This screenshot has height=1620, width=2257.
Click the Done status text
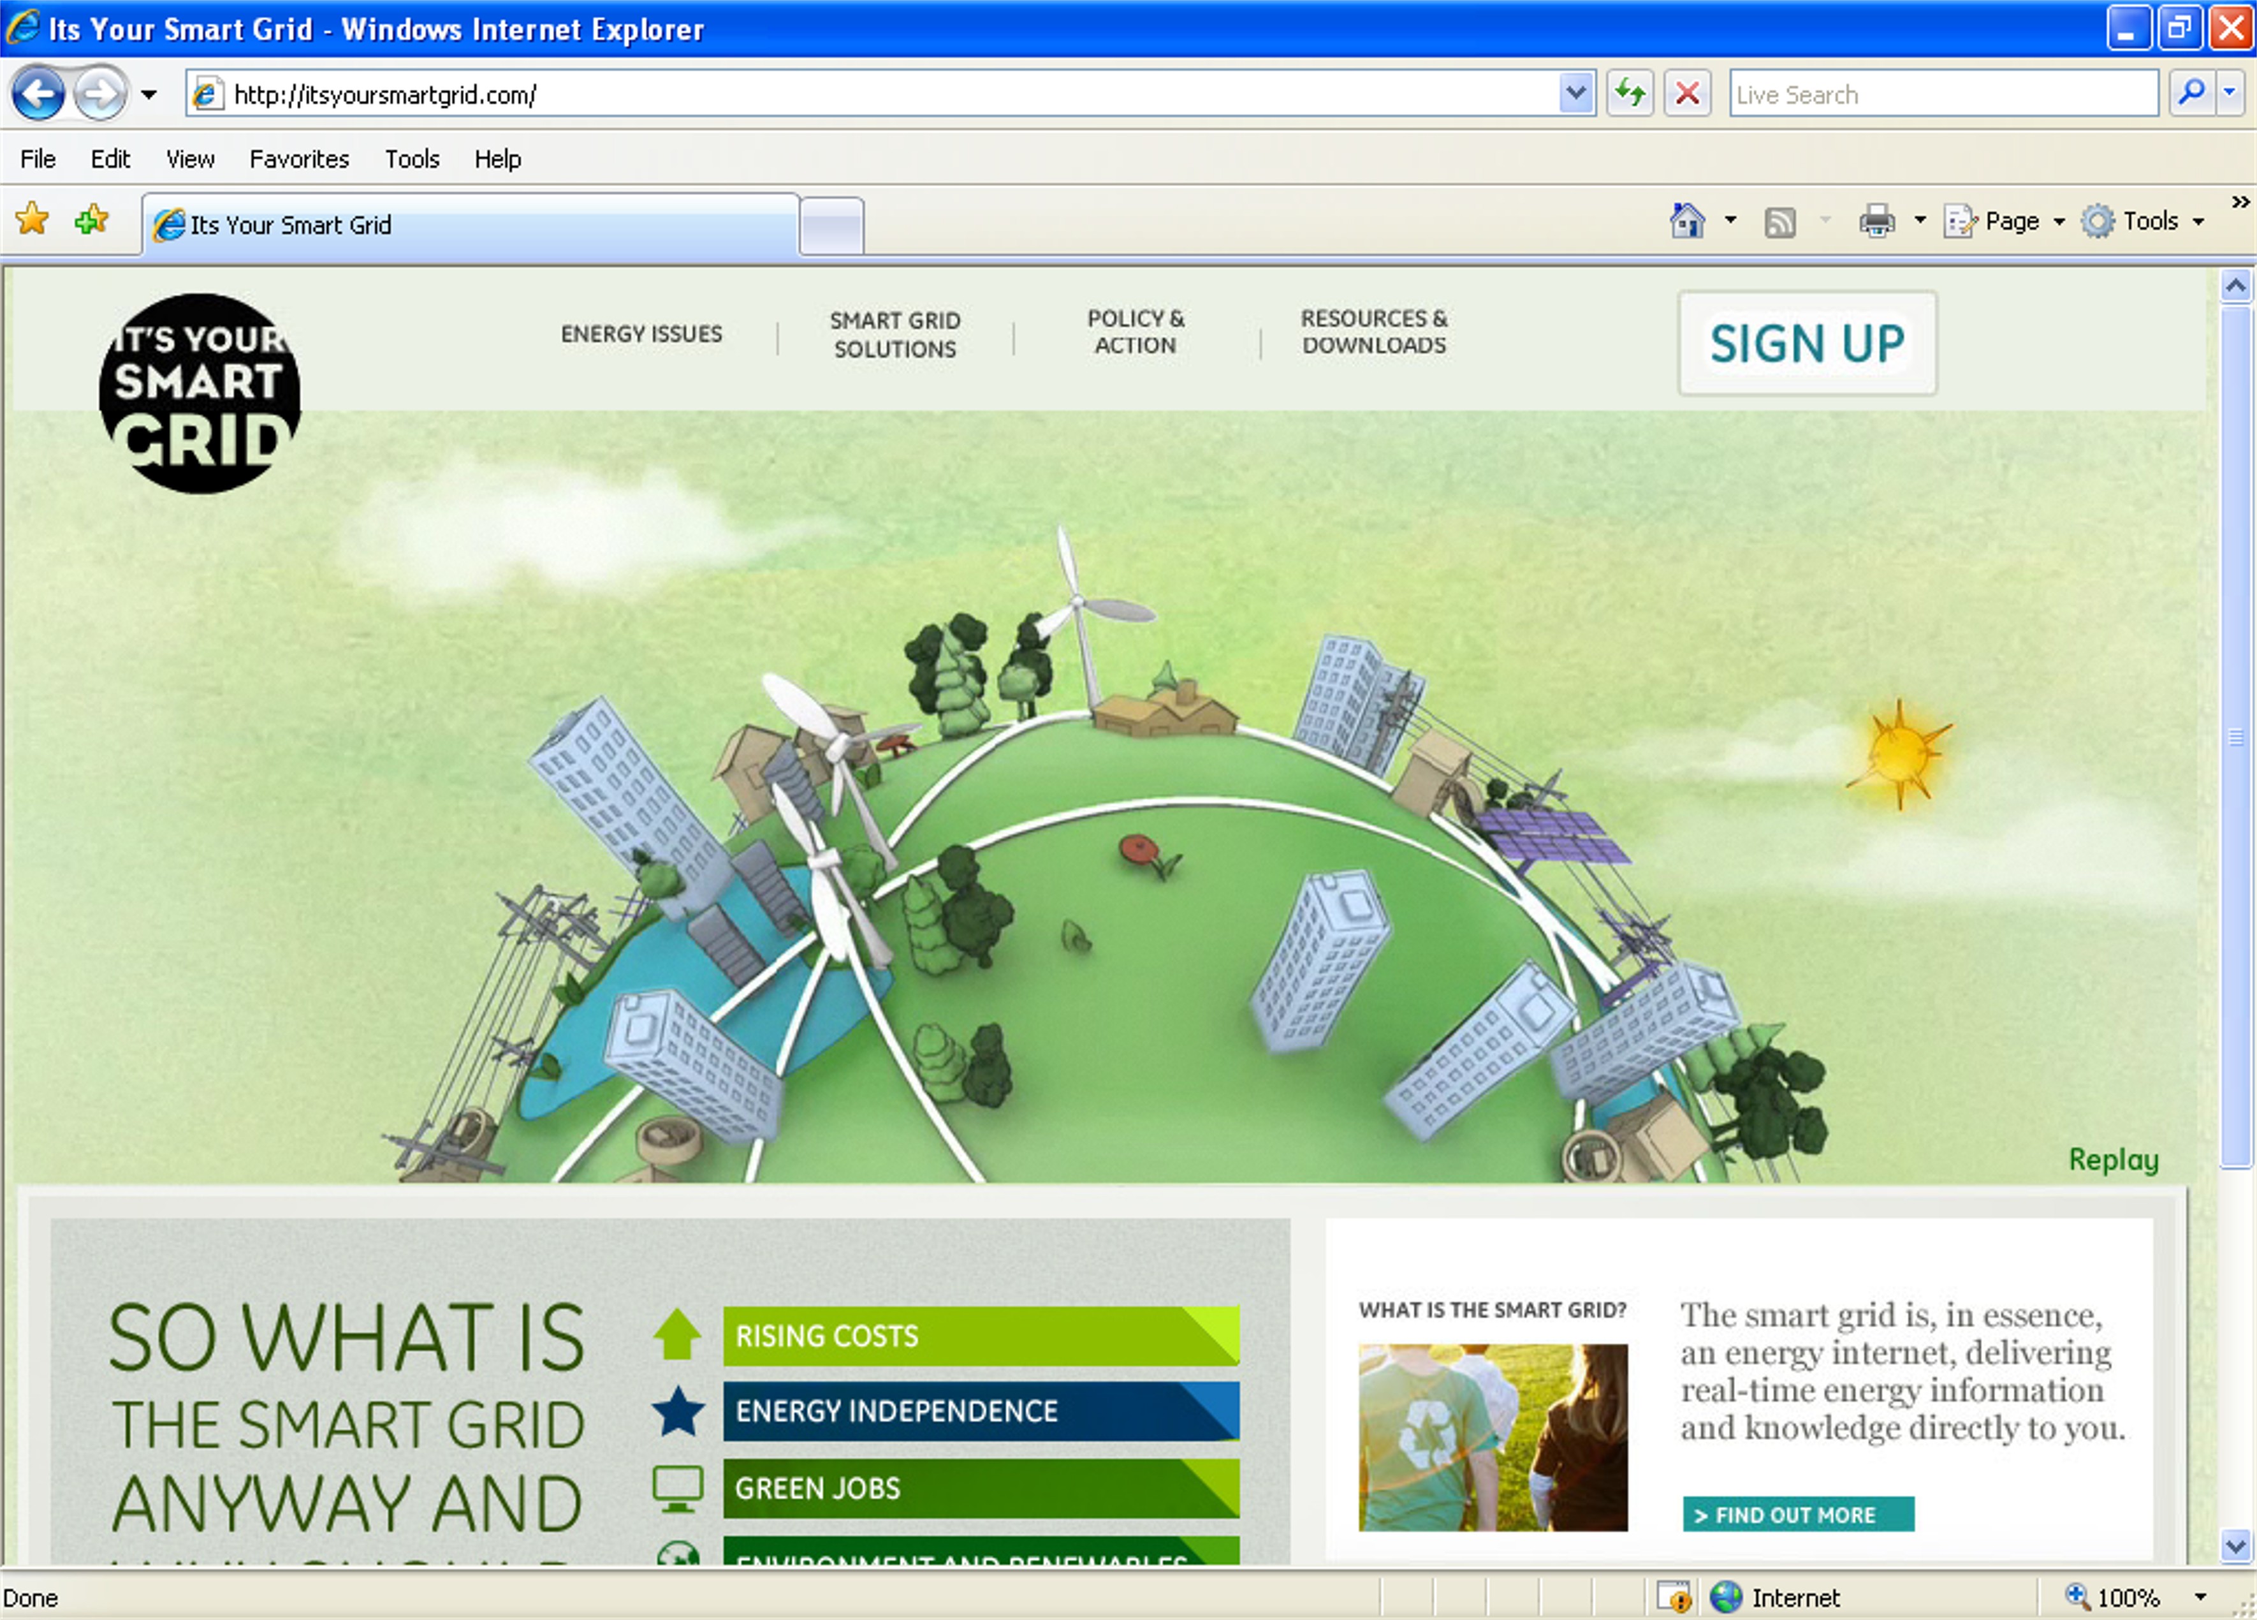[x=31, y=1598]
